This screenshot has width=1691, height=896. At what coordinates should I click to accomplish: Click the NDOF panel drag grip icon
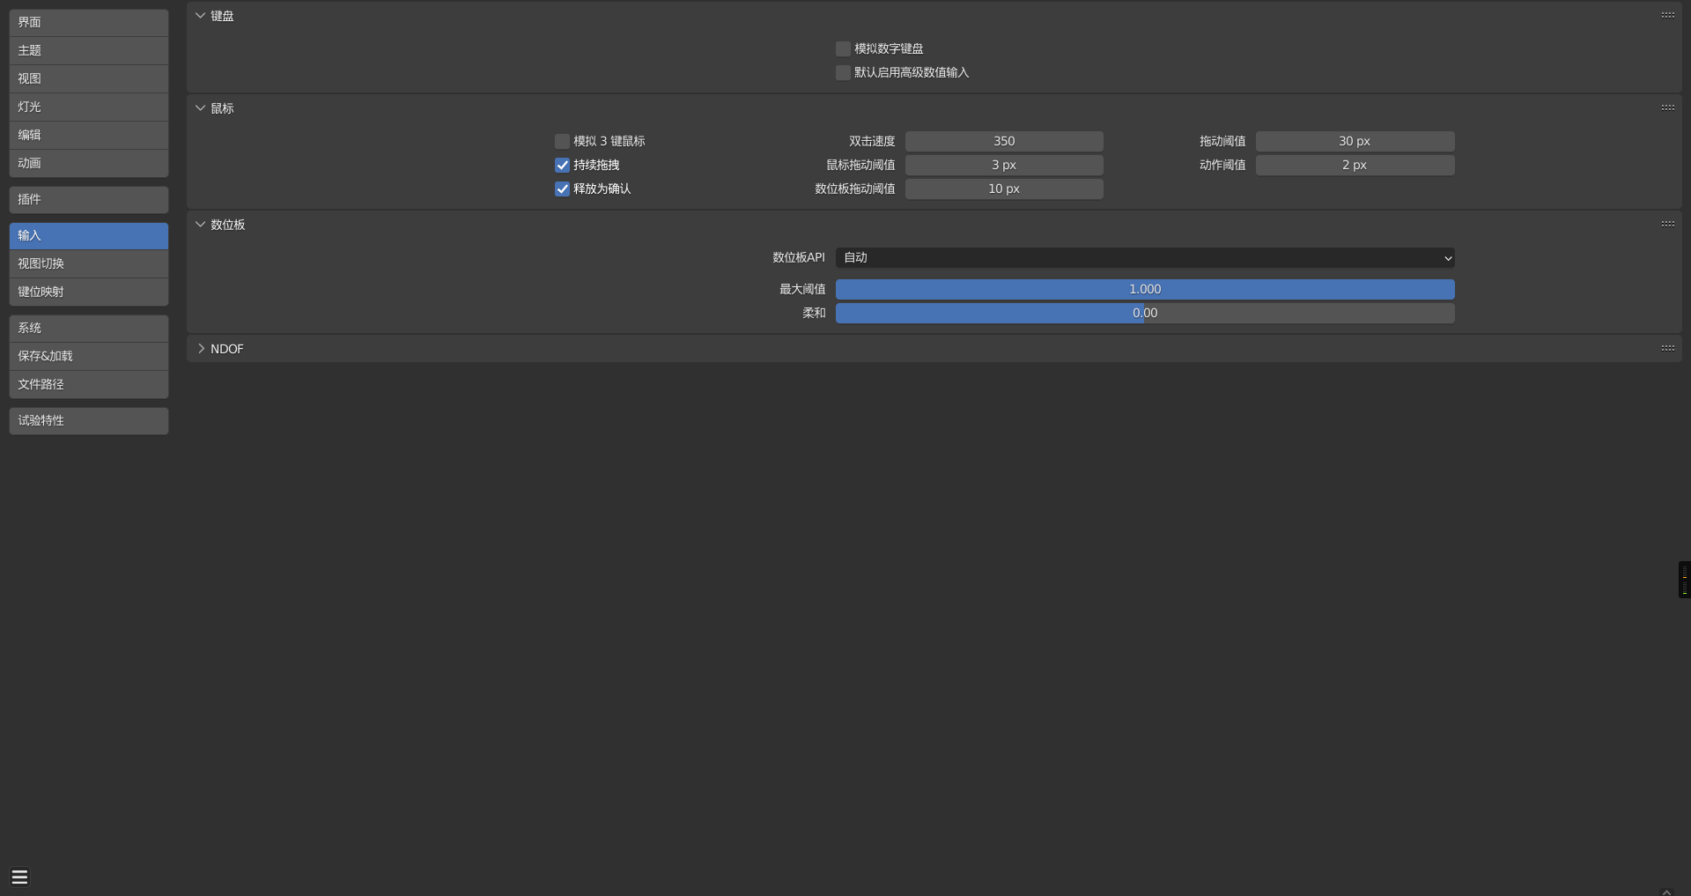pos(1667,348)
